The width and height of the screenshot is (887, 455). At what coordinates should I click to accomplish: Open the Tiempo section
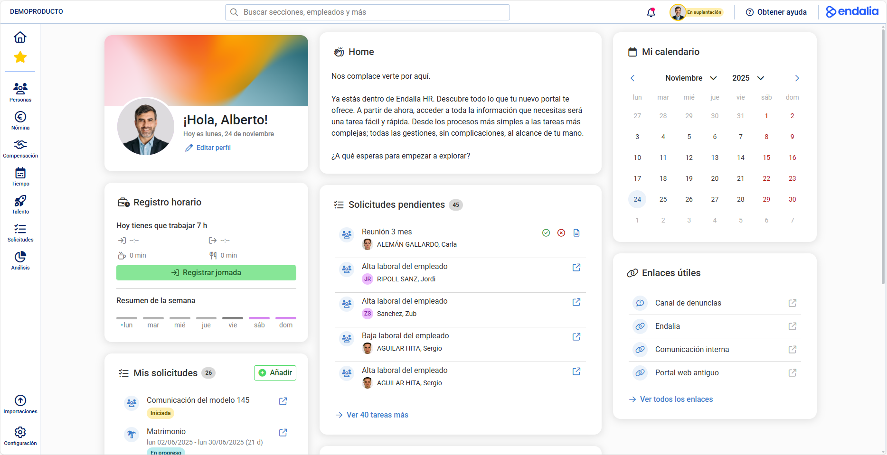(x=20, y=176)
